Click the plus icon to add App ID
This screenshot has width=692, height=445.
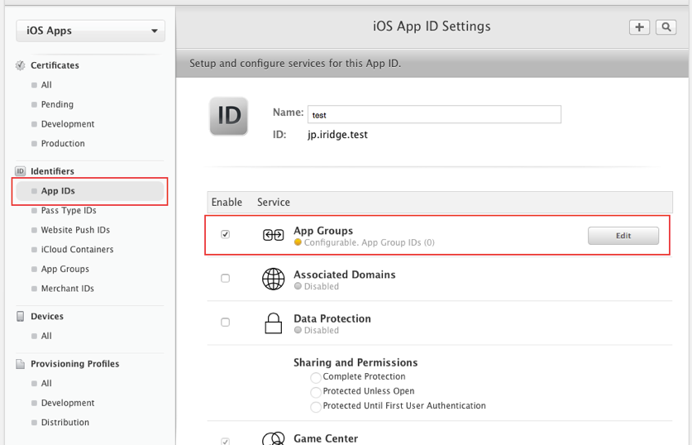(x=639, y=27)
